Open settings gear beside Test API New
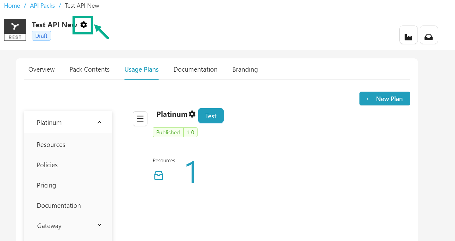This screenshot has height=241, width=455. [x=84, y=25]
